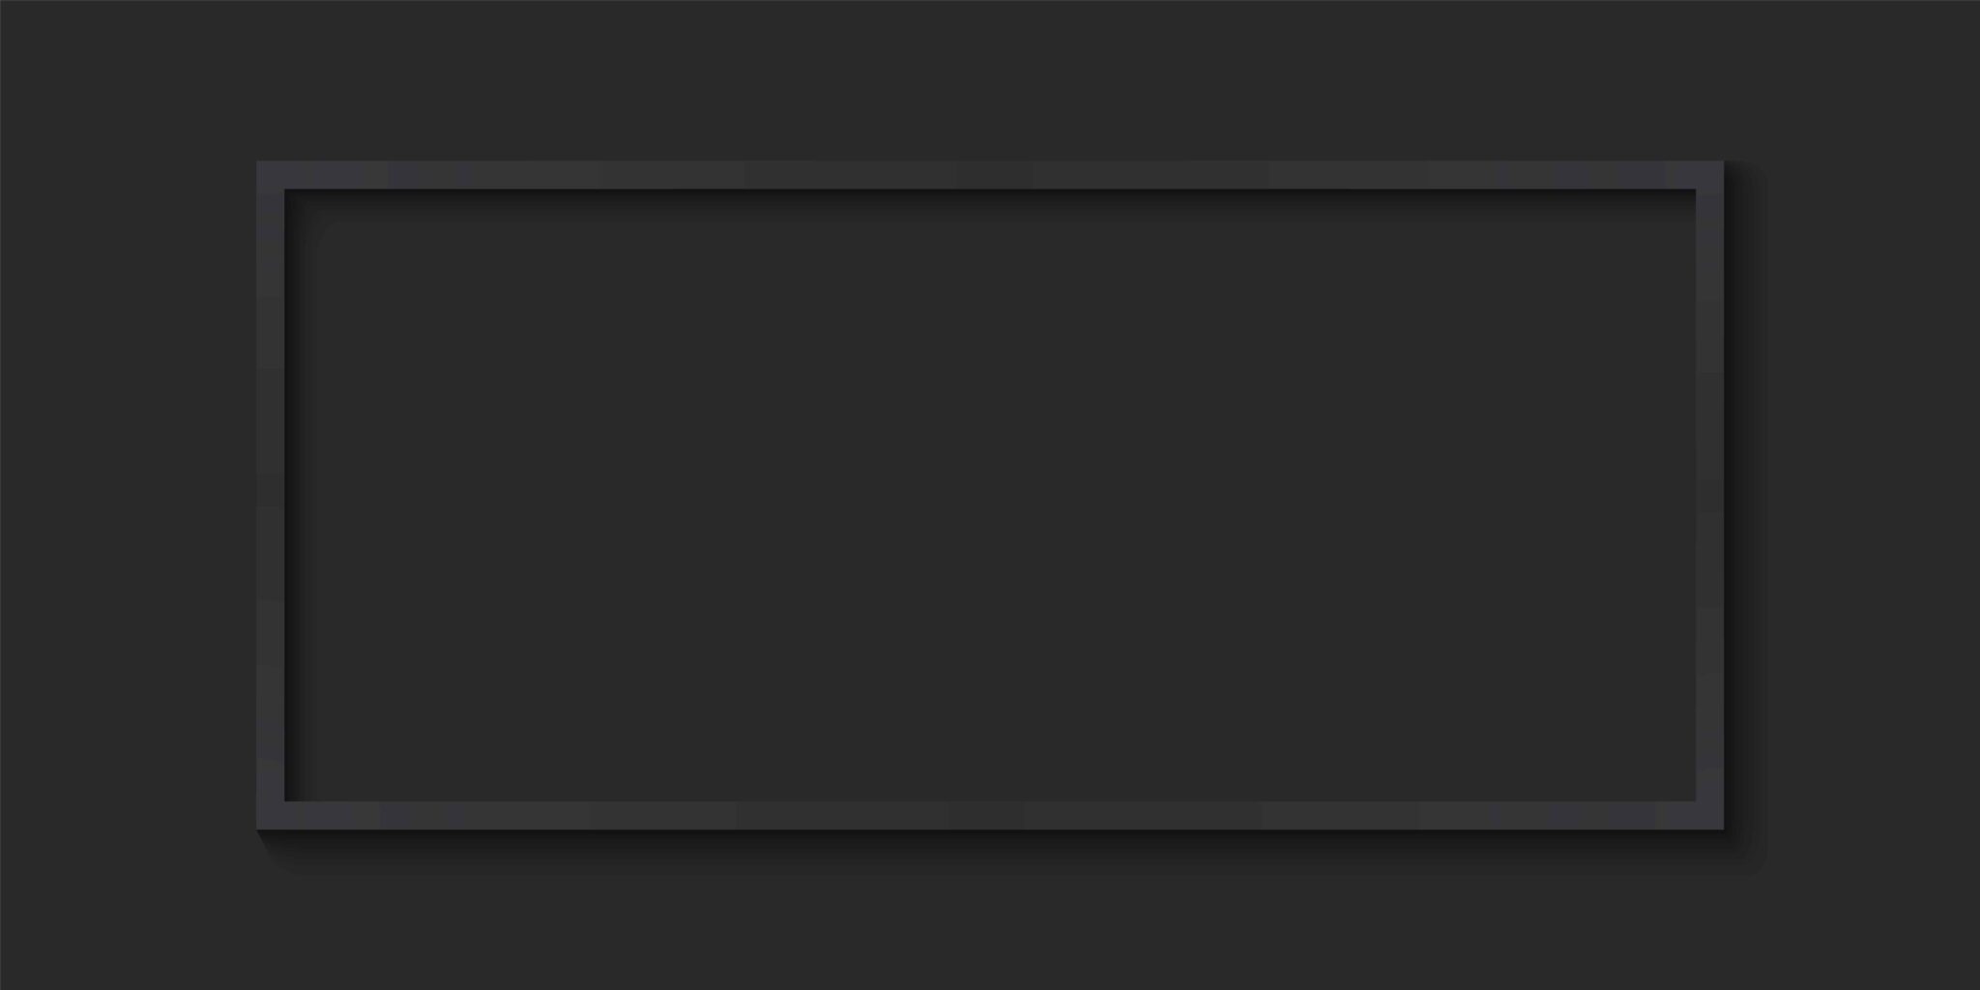Screen dimensions: 1980x990
Task: Click the left edge of the dark frame
Action: point(271,495)
